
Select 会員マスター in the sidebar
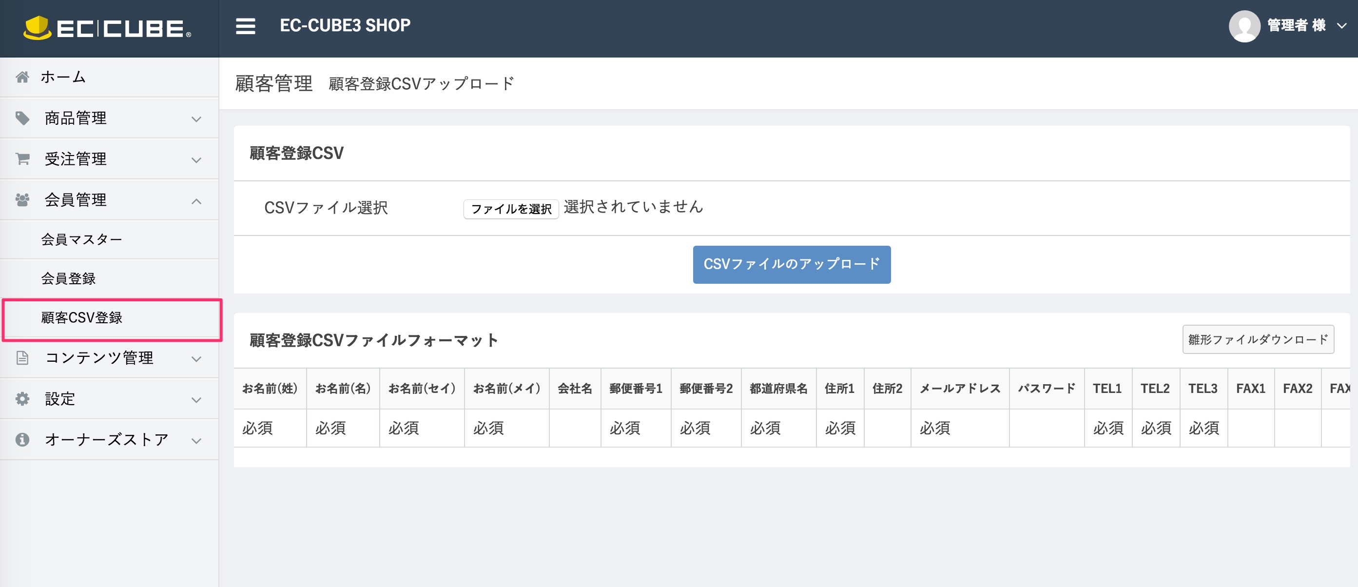click(x=82, y=239)
